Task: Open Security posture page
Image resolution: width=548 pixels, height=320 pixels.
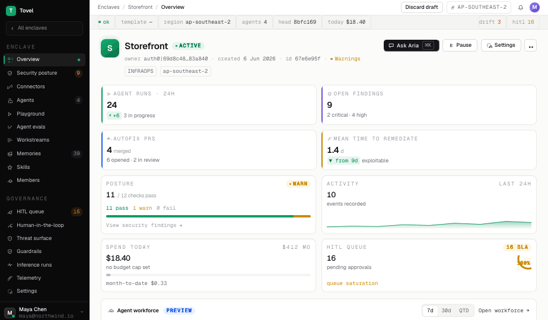Action: [44, 73]
